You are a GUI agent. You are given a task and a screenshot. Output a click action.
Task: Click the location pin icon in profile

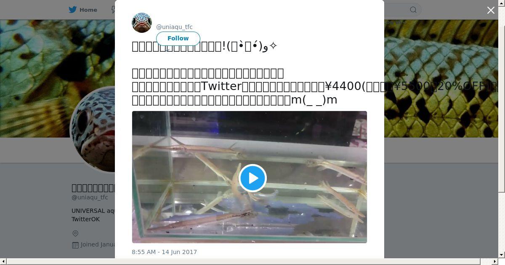coord(75,233)
